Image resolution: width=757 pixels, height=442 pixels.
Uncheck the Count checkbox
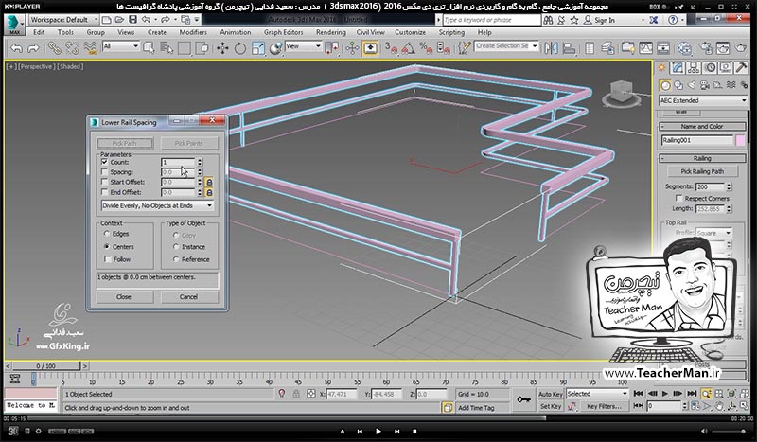[105, 162]
